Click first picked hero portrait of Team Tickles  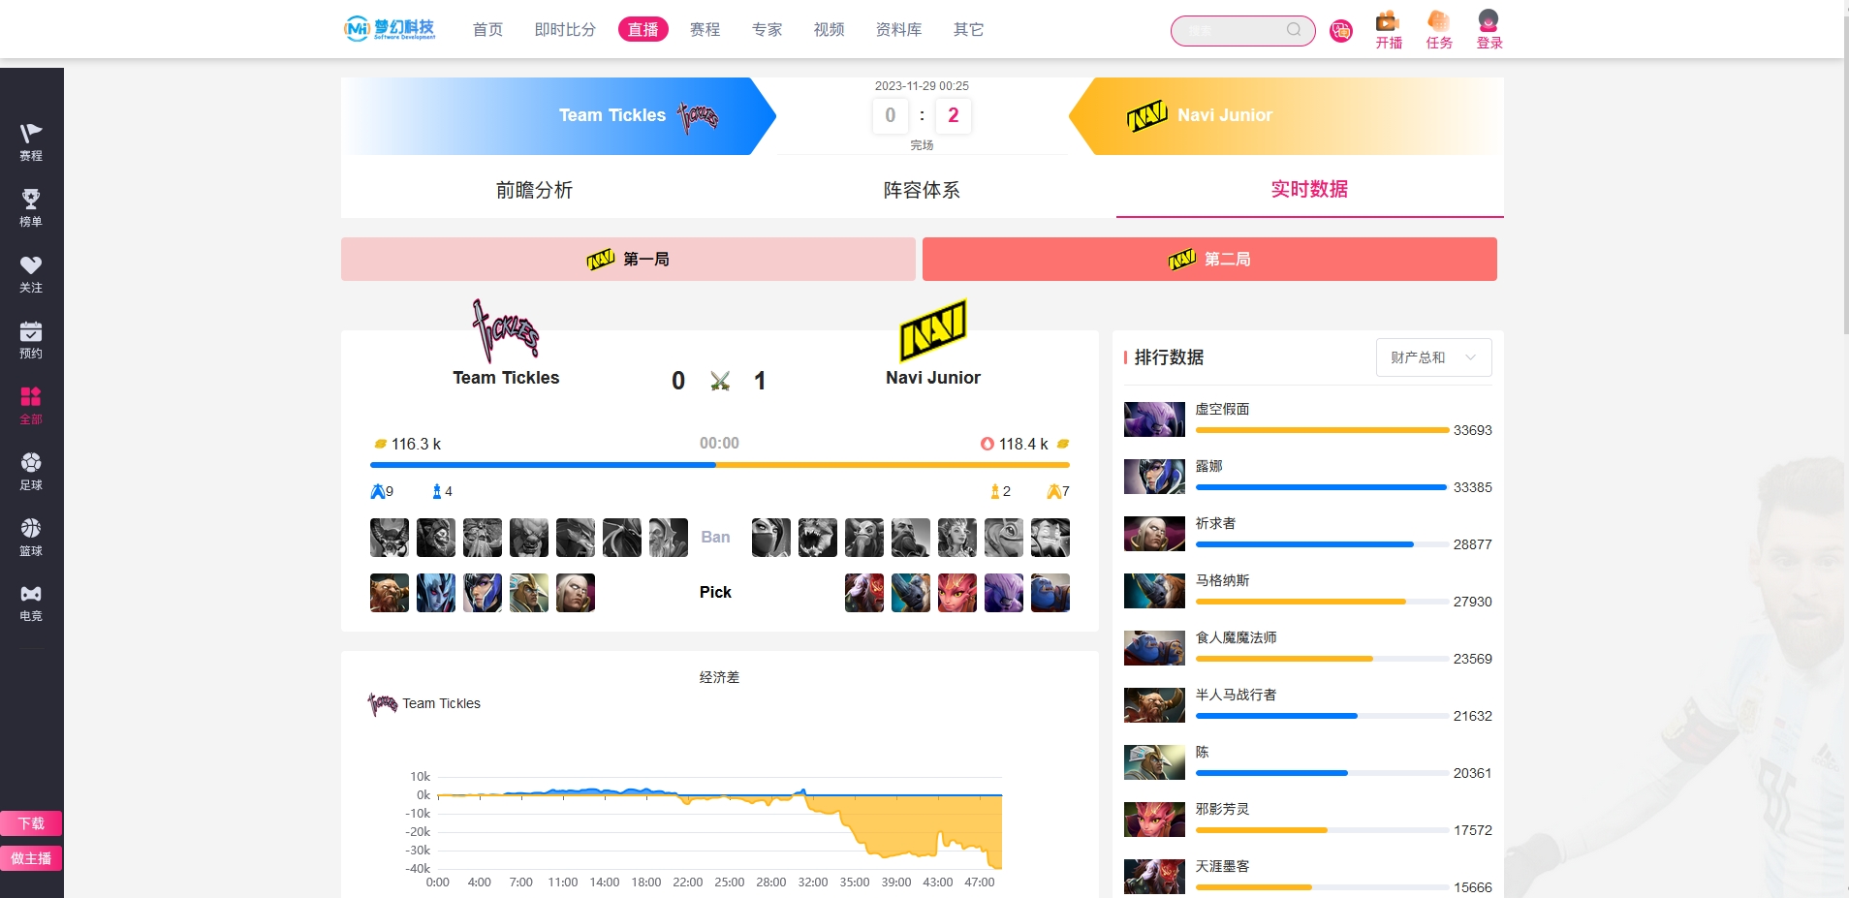coord(390,593)
